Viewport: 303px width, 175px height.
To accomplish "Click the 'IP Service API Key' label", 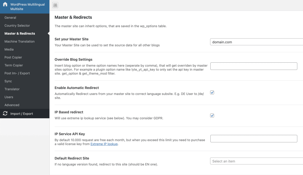I will coord(70,134).
